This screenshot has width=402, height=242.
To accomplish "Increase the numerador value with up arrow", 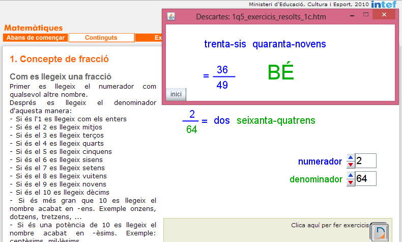I will coord(351,158).
